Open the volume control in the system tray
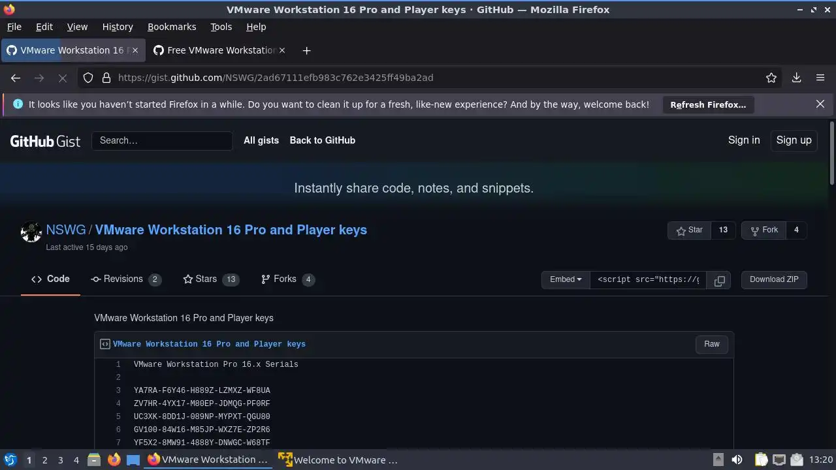The width and height of the screenshot is (836, 470). (737, 460)
